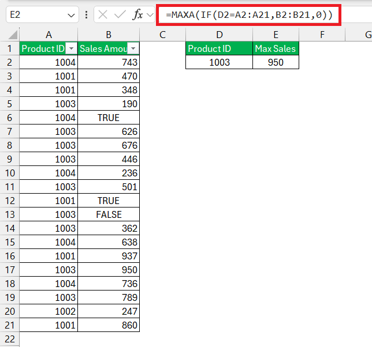Click cell B20 with value 247
Image resolution: width=372 pixels, height=347 pixels.
tap(109, 311)
